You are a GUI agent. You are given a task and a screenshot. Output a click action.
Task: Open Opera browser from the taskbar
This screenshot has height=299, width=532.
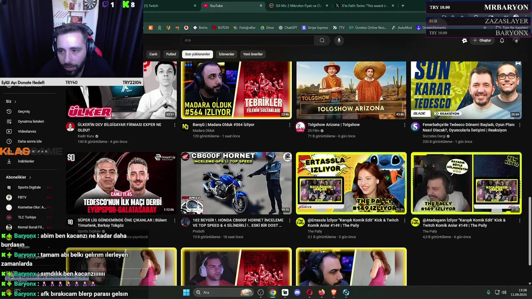[309, 292]
